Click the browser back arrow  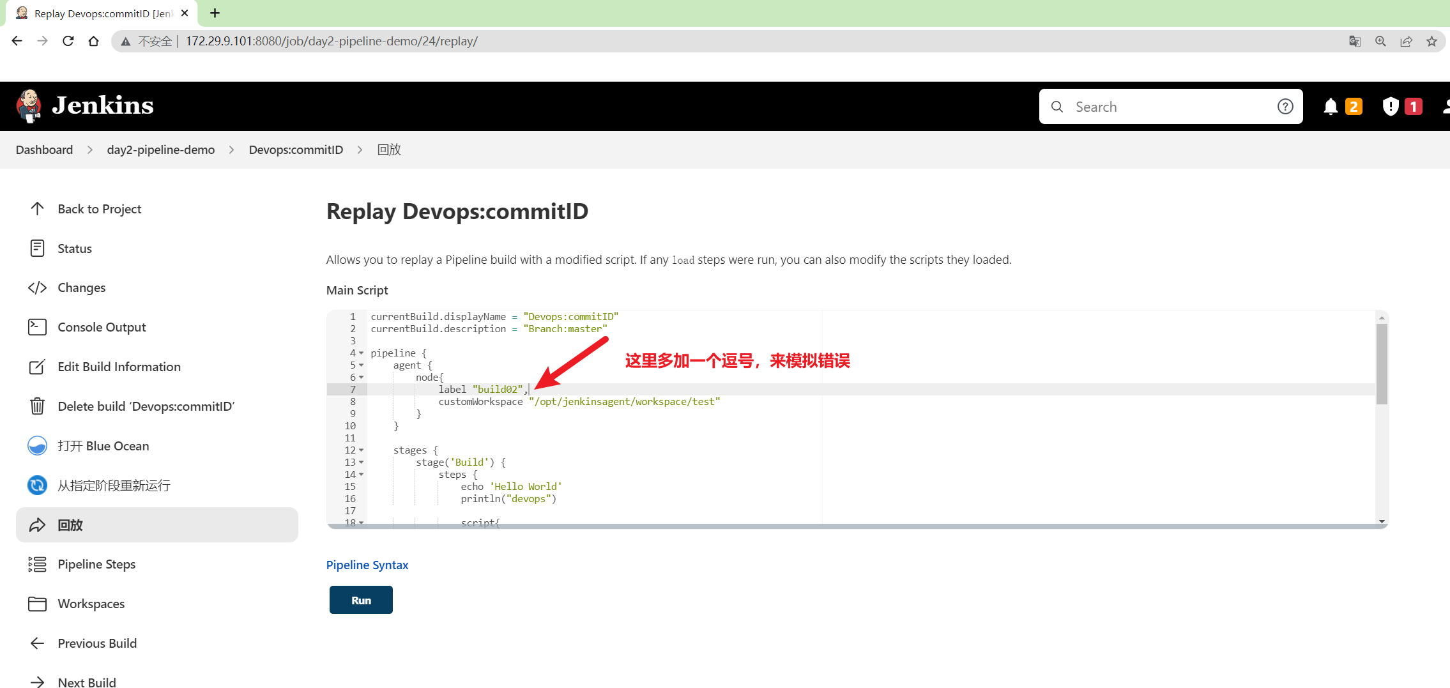17,41
